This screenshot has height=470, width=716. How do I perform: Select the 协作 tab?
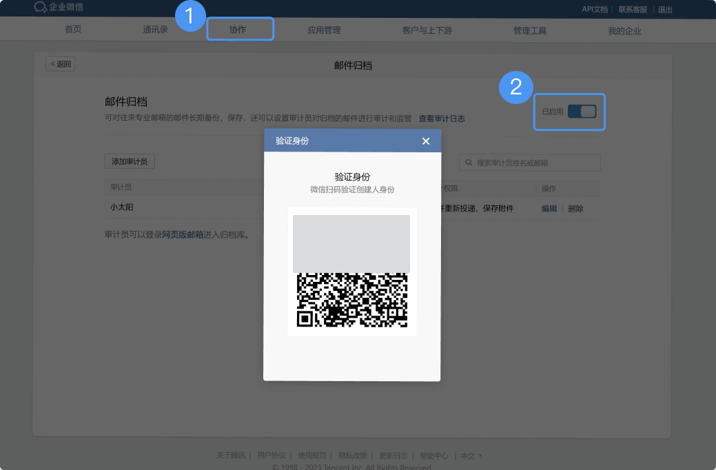pos(238,30)
